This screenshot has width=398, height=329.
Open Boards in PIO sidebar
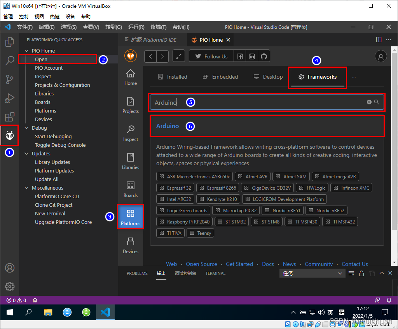(x=131, y=189)
